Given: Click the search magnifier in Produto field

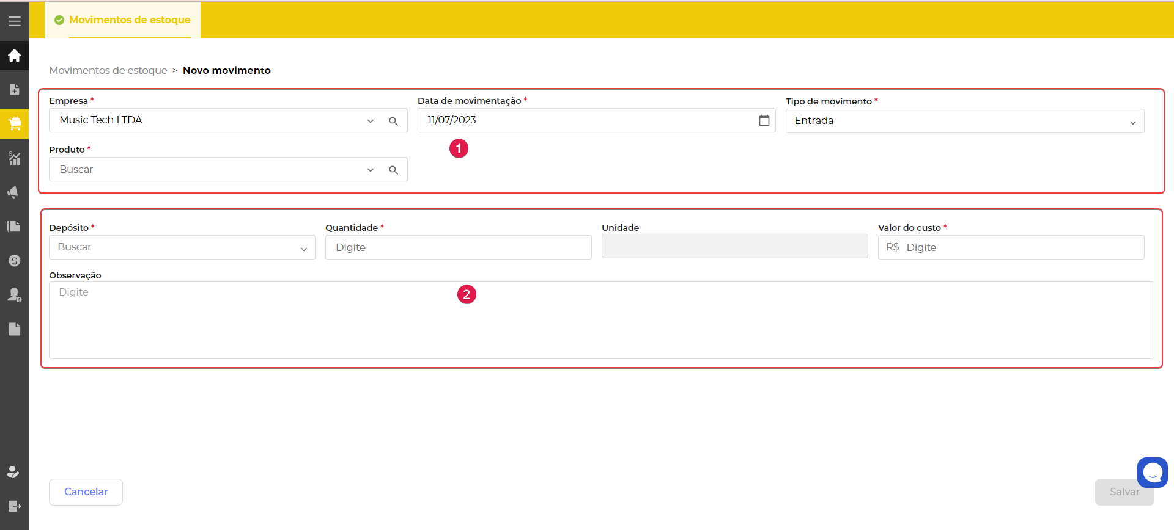Looking at the screenshot, I should point(393,170).
